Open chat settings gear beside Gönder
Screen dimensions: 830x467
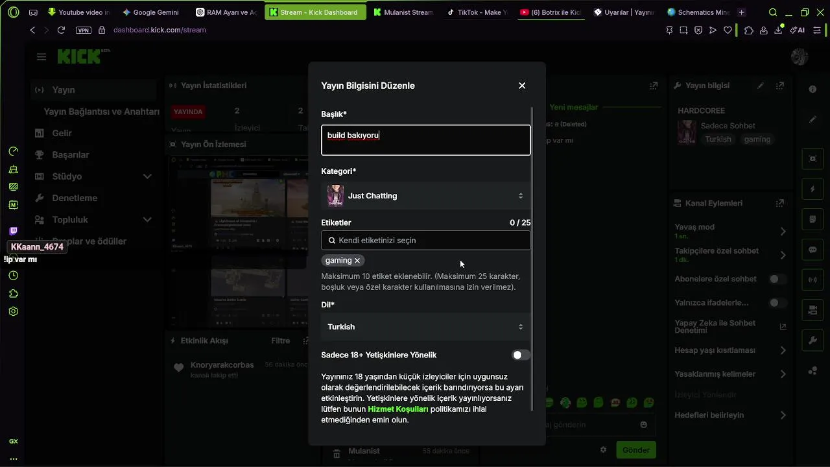click(603, 450)
